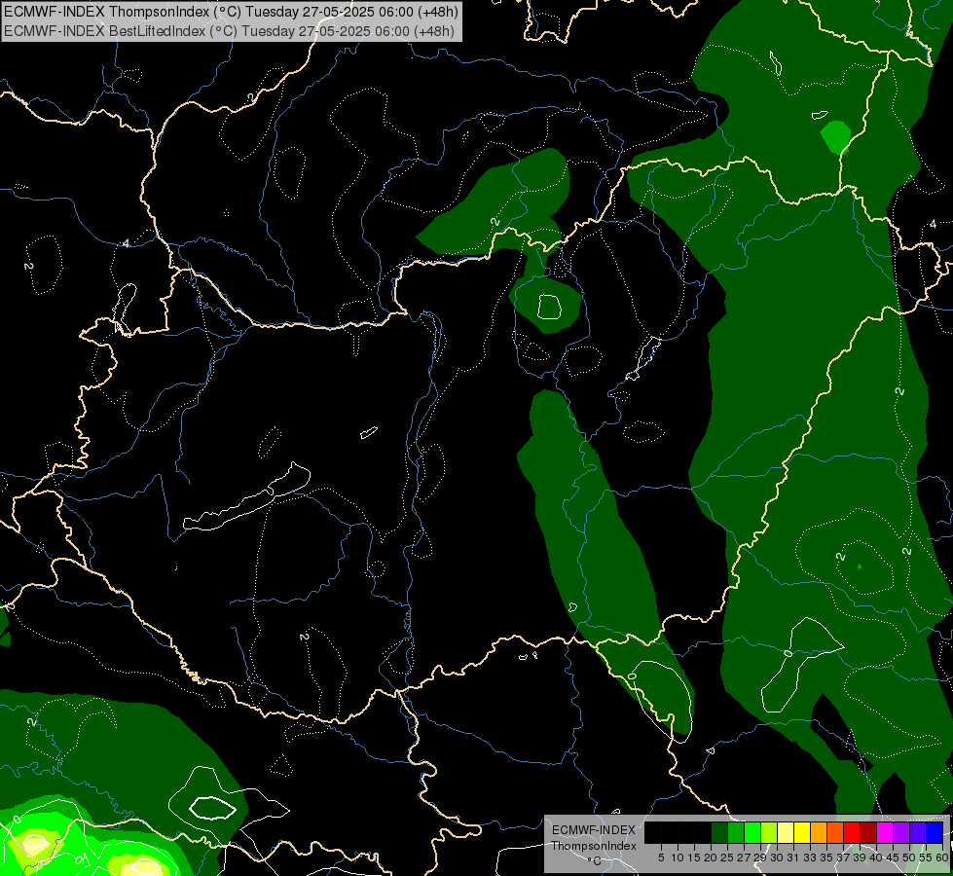Click the legend scale value 45
The height and width of the screenshot is (876, 953).
[x=893, y=858]
